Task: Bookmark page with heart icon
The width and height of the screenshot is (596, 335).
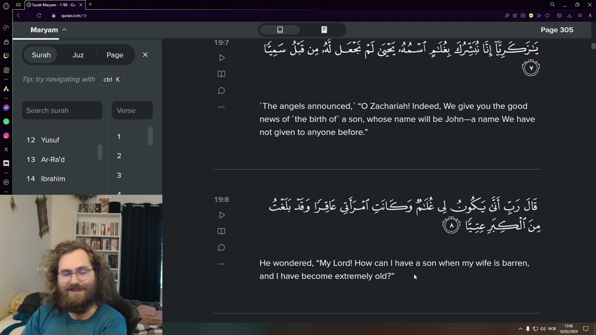Action: pos(547,15)
